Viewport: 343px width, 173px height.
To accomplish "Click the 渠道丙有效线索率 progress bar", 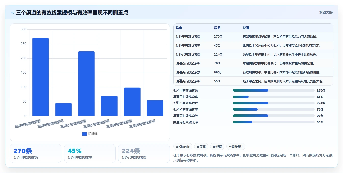I will click(x=274, y=122).
